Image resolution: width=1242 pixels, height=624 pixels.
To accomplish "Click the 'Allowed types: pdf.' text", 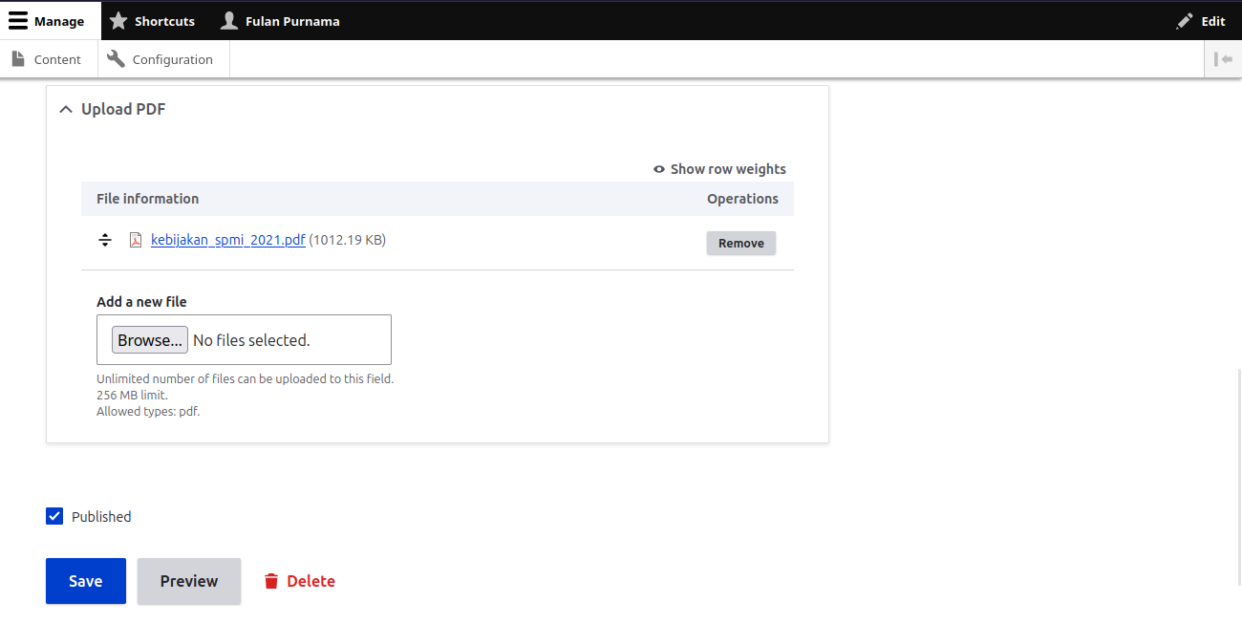I will [x=148, y=412].
